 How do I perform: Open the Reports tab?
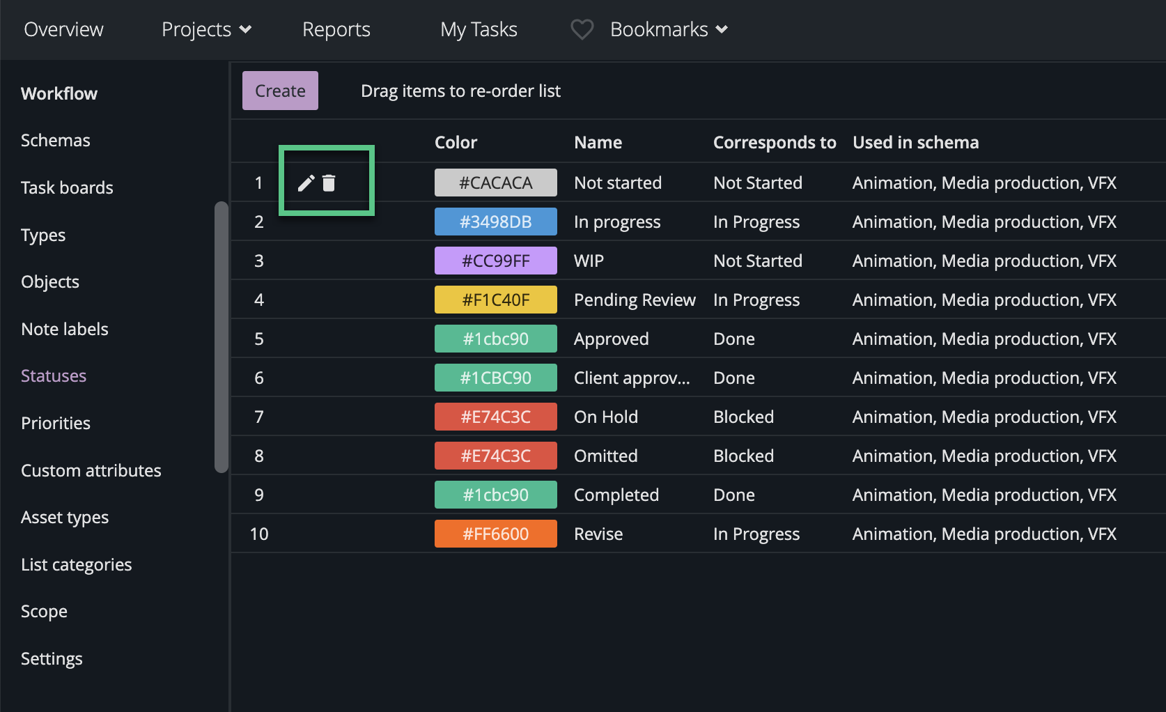[x=336, y=29]
